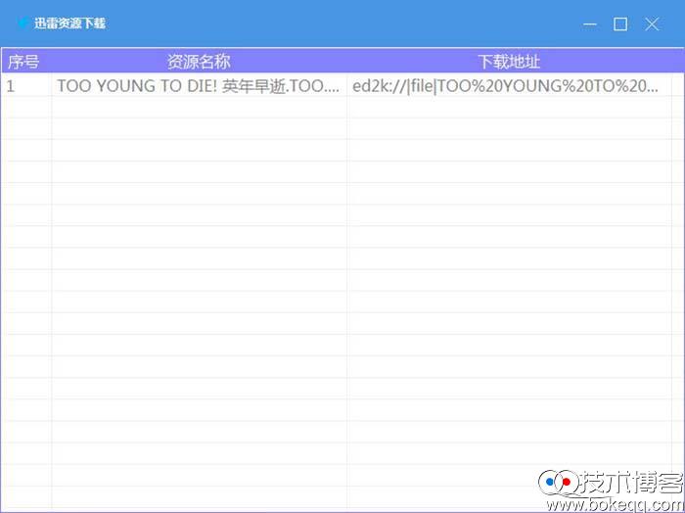Click the Xunlei app icon in title bar
Screen dimensions: 685x513
tap(22, 23)
